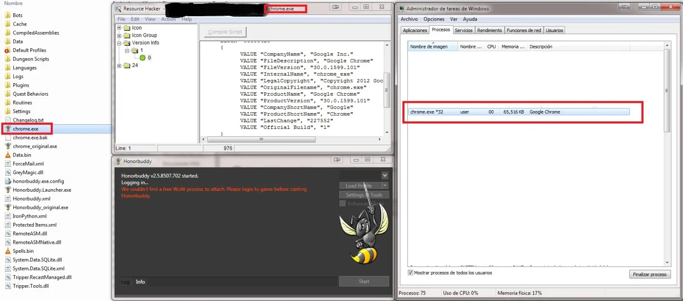Open the Edit menu in Resource Hacker
The width and height of the screenshot is (683, 301).
click(135, 19)
